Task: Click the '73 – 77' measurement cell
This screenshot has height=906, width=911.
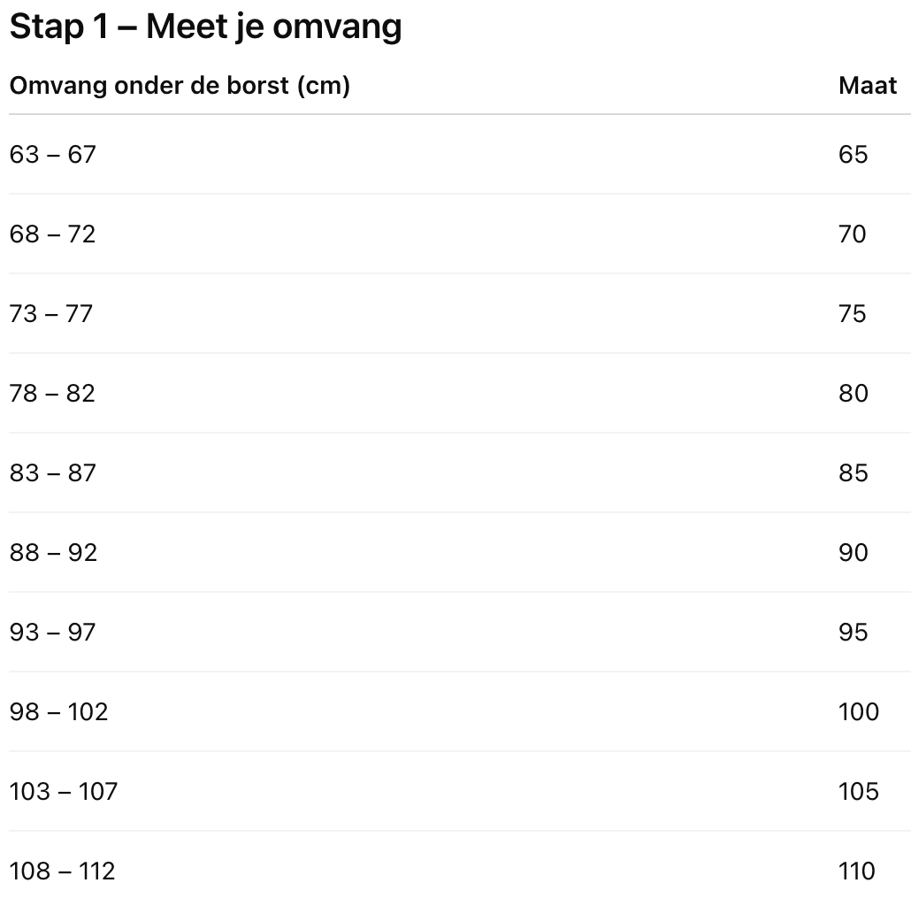Action: point(51,314)
